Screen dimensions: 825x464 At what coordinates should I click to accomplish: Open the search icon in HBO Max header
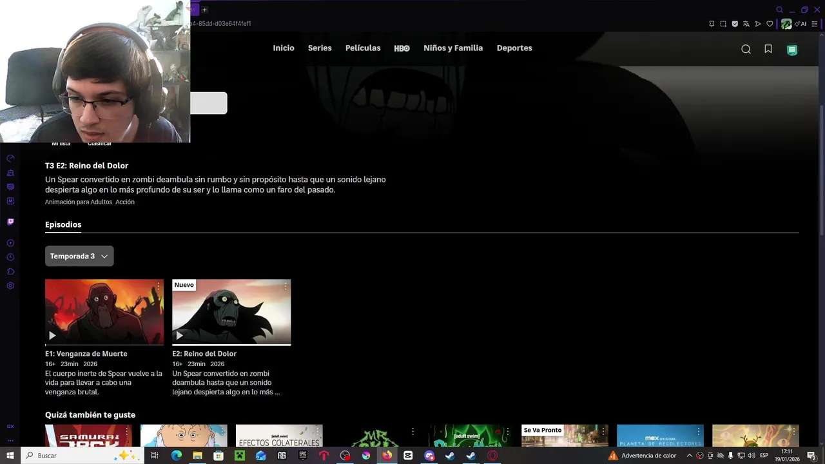[x=746, y=50]
